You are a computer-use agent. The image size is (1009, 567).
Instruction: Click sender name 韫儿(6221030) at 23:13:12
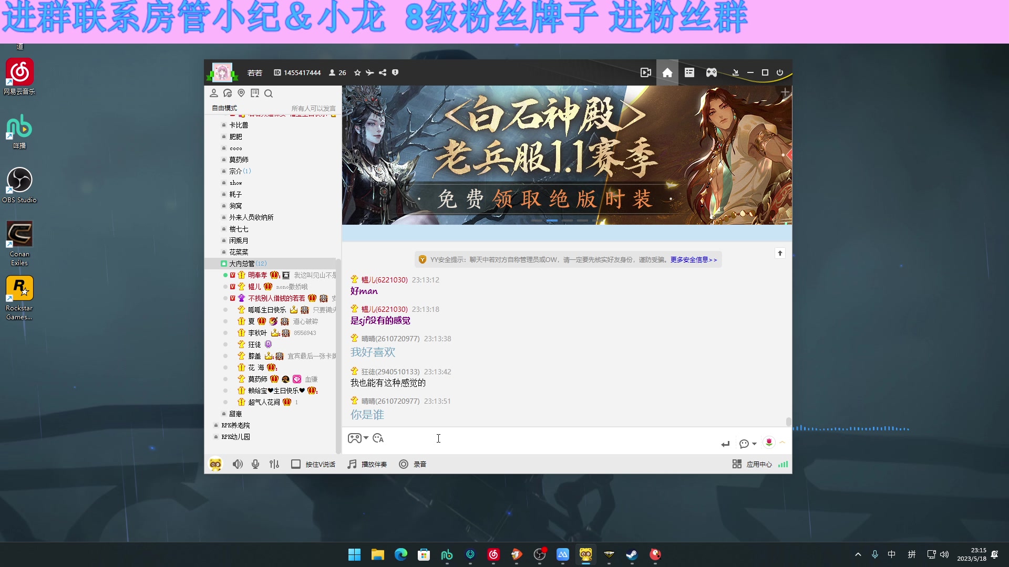pyautogui.click(x=384, y=280)
